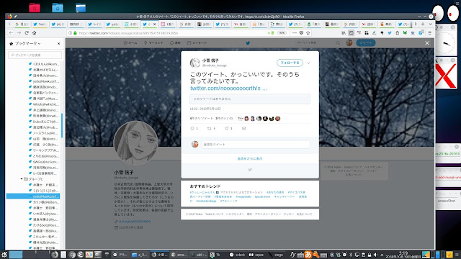Open the Firefox hamburger menu

coord(429,33)
